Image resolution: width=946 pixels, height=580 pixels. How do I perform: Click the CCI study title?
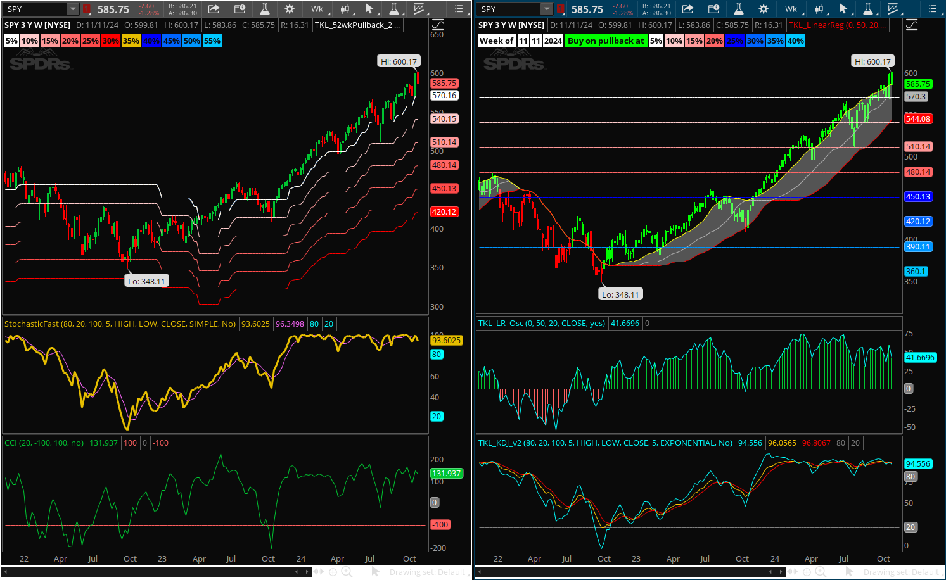coord(44,443)
